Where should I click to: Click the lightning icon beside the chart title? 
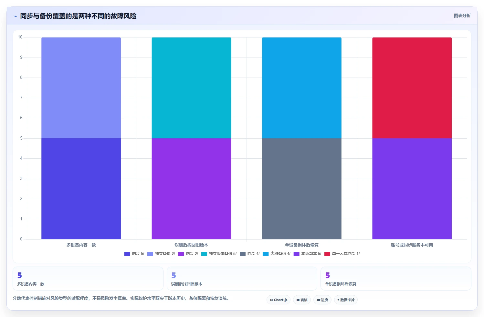point(15,16)
